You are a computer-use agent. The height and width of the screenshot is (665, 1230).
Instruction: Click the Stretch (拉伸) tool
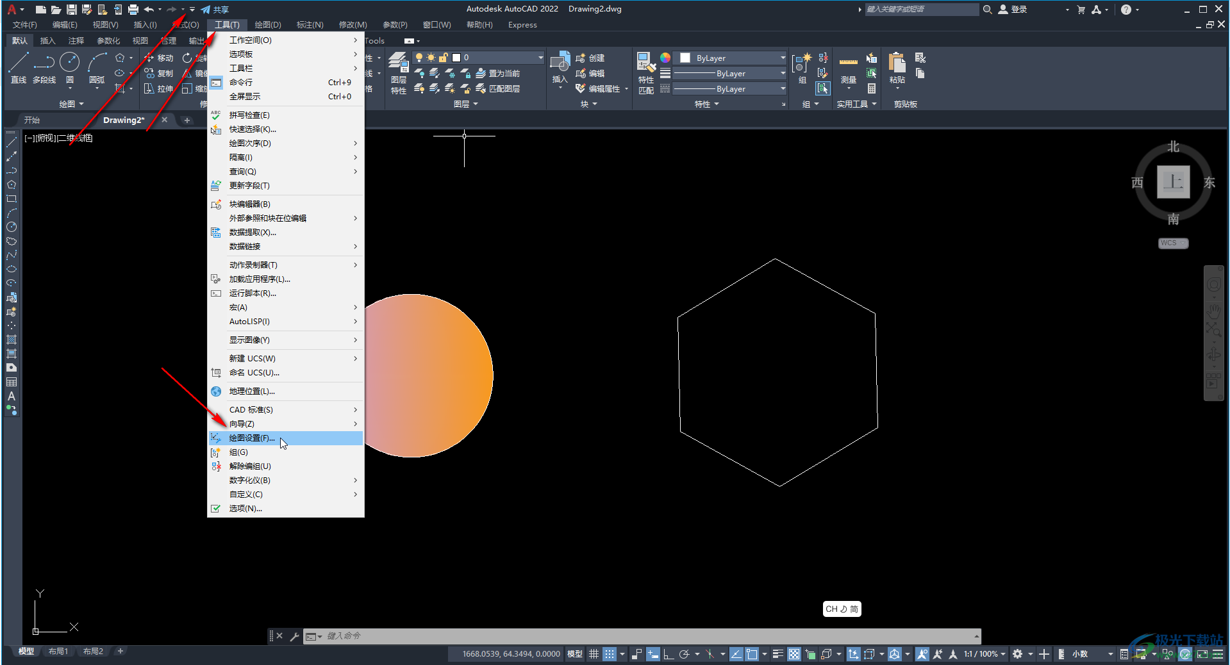point(159,88)
